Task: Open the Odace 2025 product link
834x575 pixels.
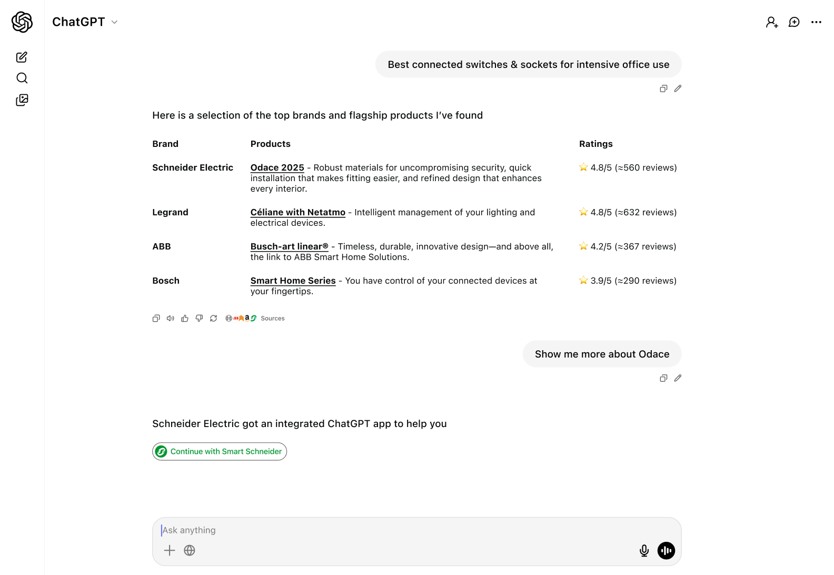Action: click(277, 167)
